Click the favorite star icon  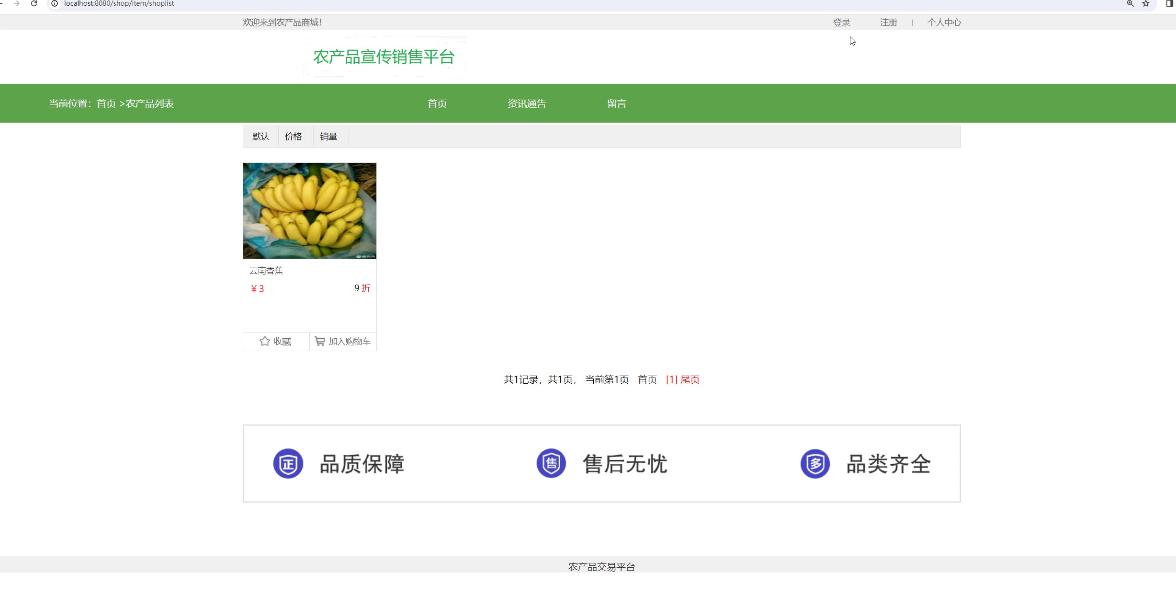click(264, 341)
